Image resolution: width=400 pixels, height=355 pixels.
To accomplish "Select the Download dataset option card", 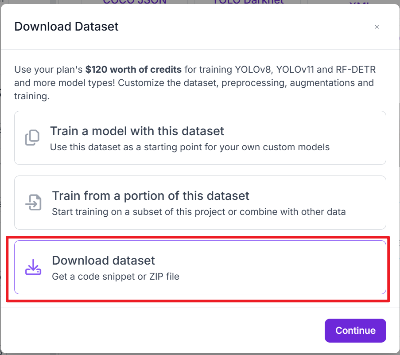I will click(x=200, y=267).
